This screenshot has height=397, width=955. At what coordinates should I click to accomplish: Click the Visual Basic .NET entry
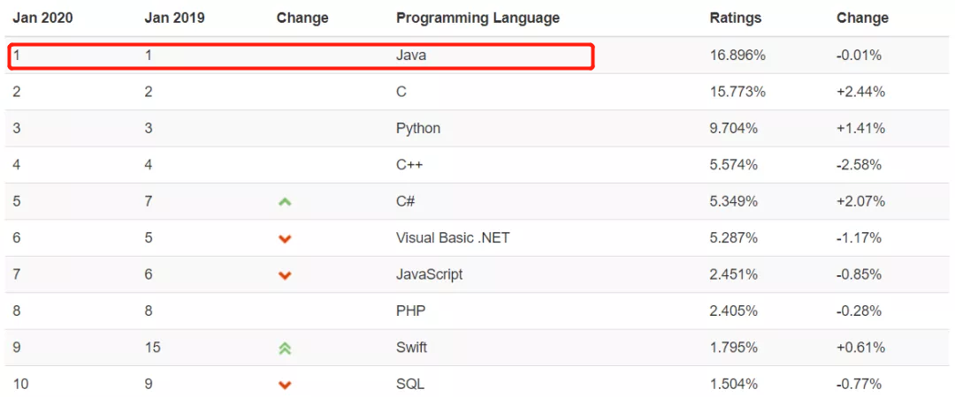click(453, 237)
